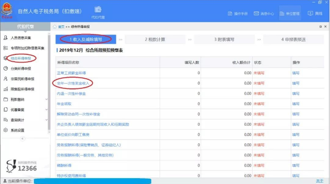The image size is (330, 184).
Task: Click 填写 for 正常工资薪金所得 row
Action: pos(296,73)
